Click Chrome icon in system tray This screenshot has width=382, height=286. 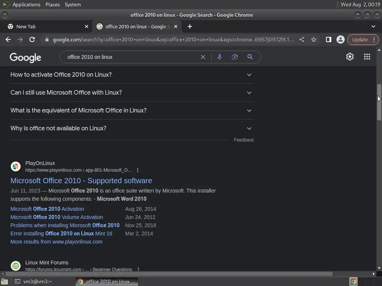pyautogui.click(x=353, y=282)
